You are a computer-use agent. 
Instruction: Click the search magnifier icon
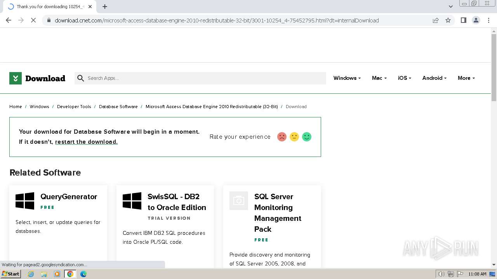coord(80,78)
